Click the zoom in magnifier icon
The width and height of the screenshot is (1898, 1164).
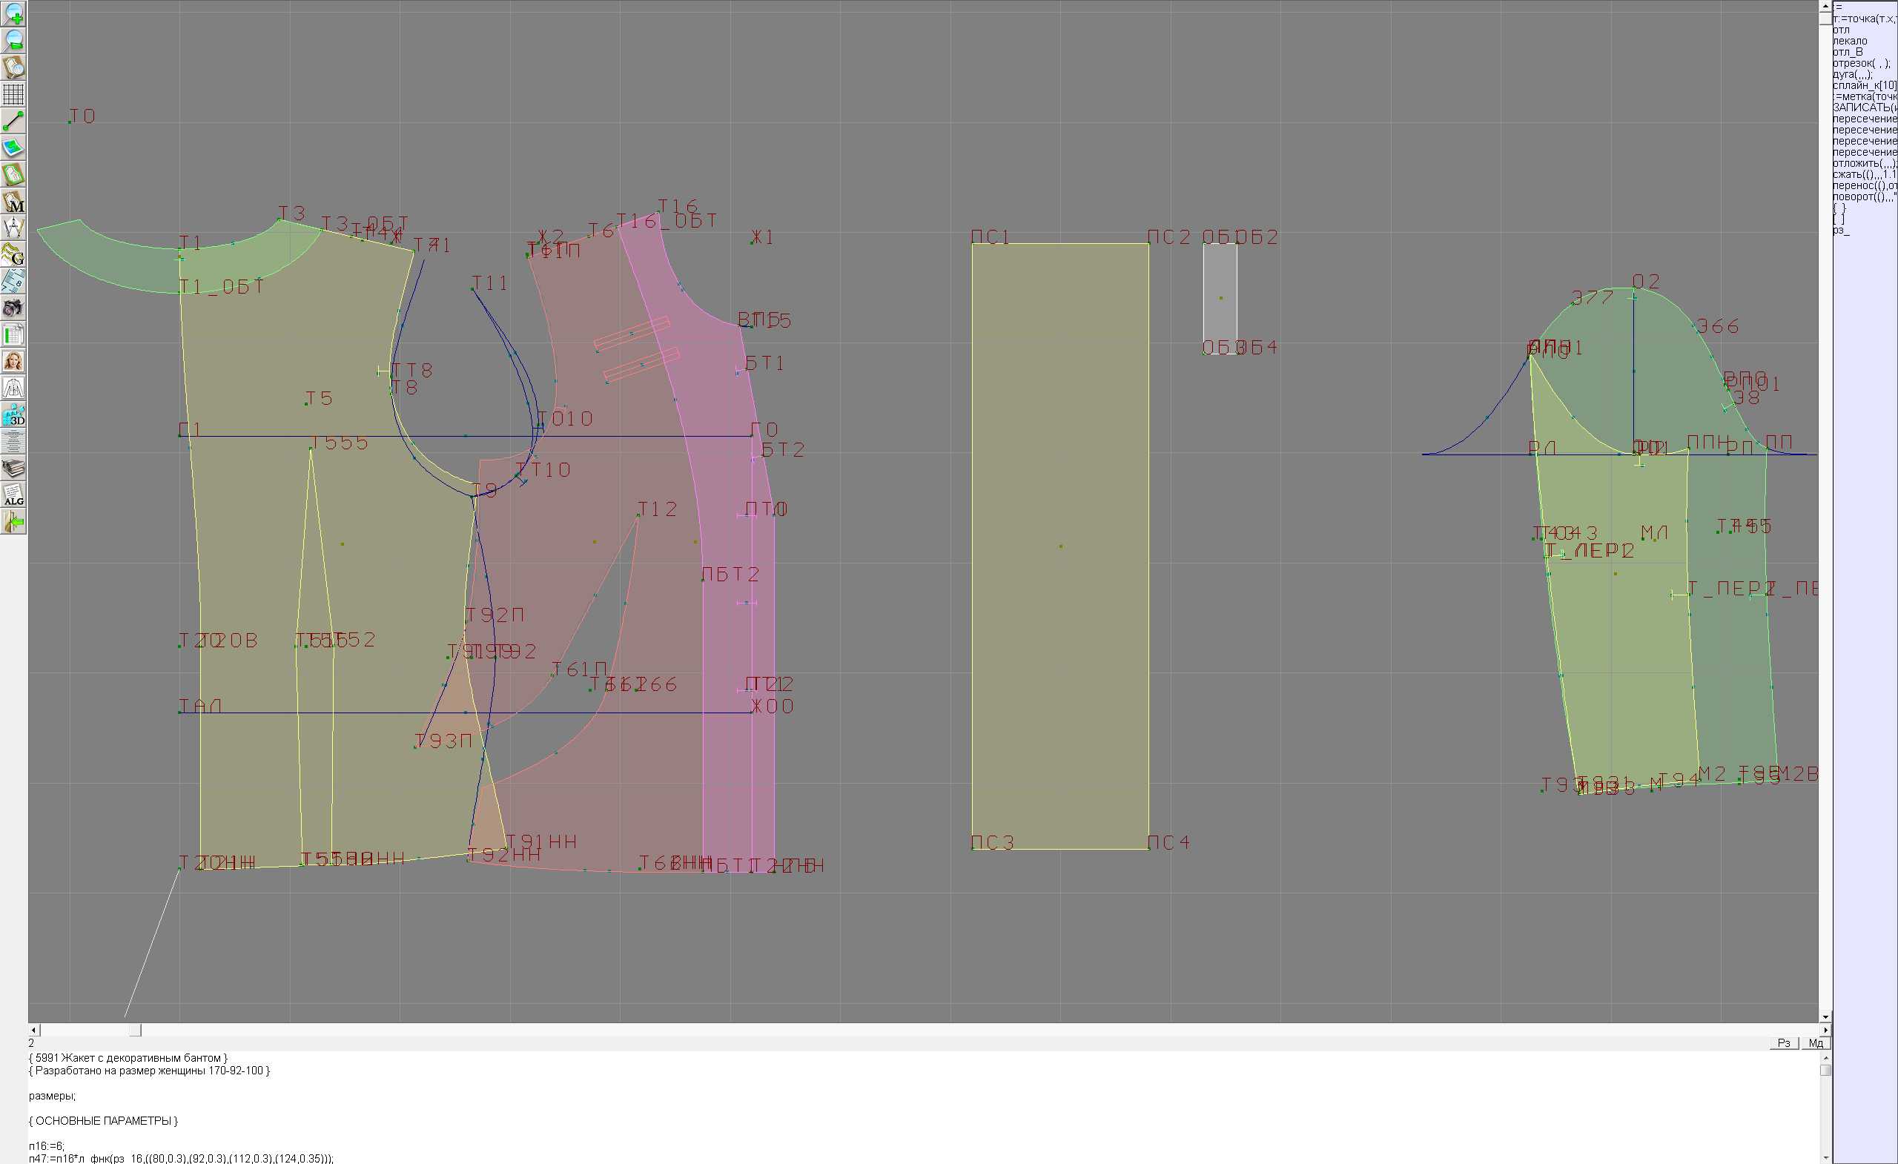pos(13,14)
